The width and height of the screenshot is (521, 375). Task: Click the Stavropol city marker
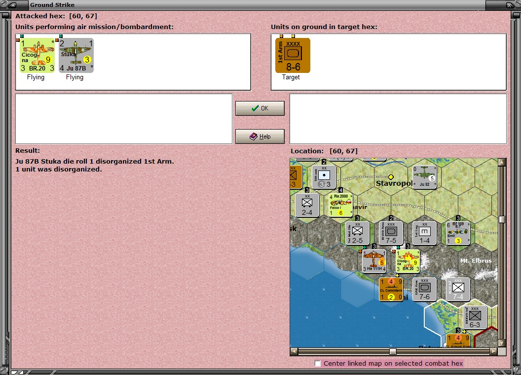(x=391, y=177)
